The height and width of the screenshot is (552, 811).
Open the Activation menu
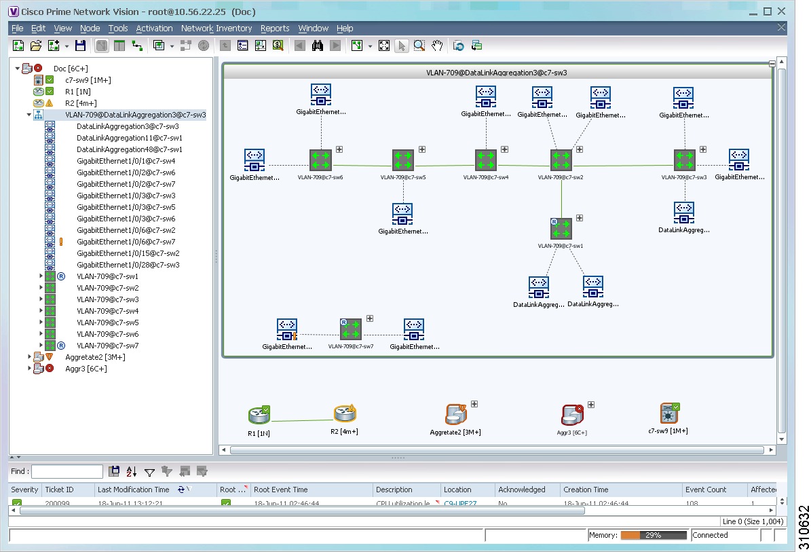click(x=154, y=29)
